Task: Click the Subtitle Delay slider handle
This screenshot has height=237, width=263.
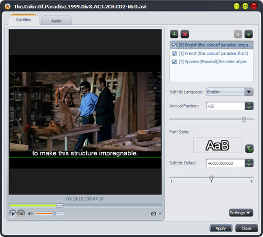Action: coord(211,179)
